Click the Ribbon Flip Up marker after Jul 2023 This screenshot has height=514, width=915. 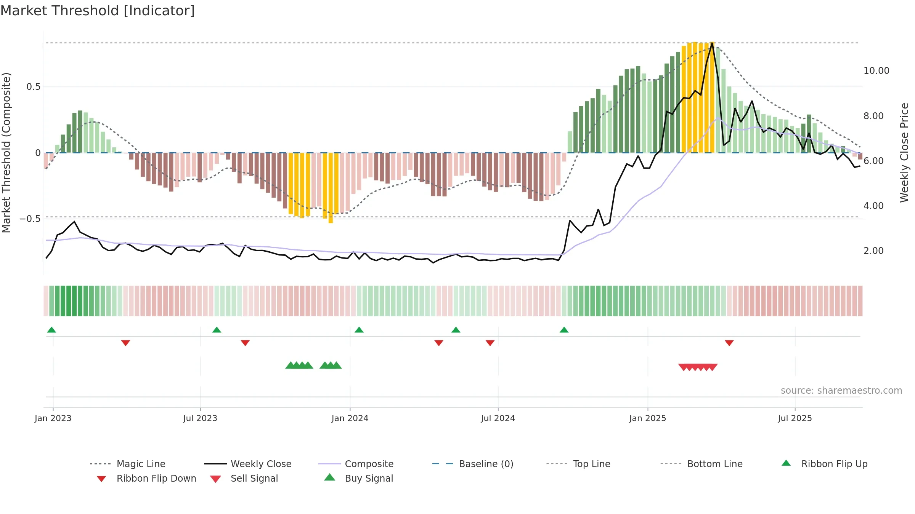[217, 330]
